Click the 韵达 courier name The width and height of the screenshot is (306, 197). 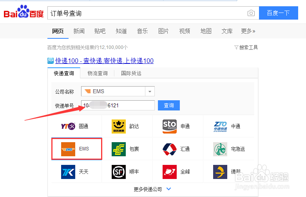[134, 126]
